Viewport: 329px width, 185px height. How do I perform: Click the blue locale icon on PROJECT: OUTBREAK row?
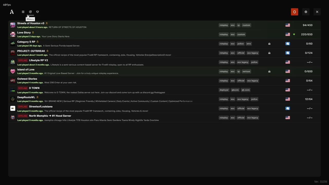(x=288, y=53)
